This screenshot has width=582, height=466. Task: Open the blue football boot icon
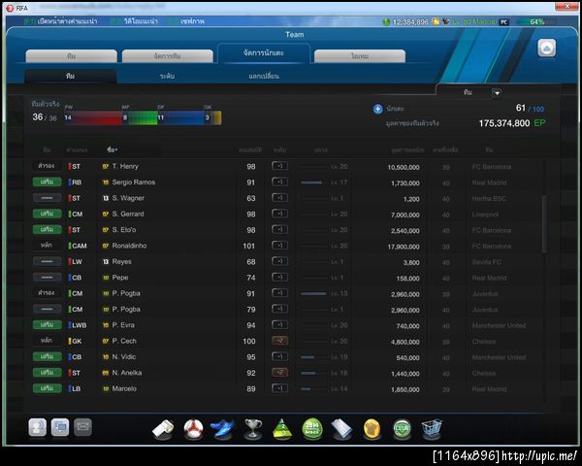point(223,429)
